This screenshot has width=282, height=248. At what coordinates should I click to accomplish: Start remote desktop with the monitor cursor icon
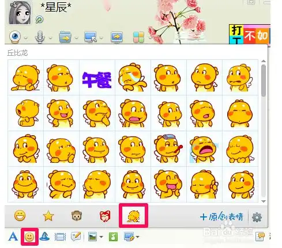click(91, 37)
